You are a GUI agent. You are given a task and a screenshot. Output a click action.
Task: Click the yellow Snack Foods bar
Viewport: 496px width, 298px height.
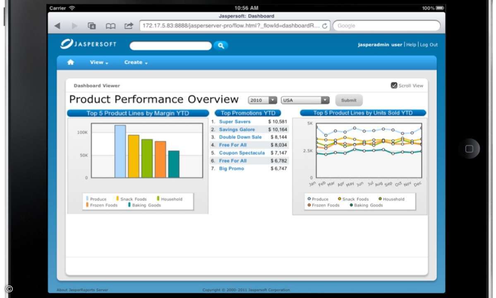pos(134,156)
